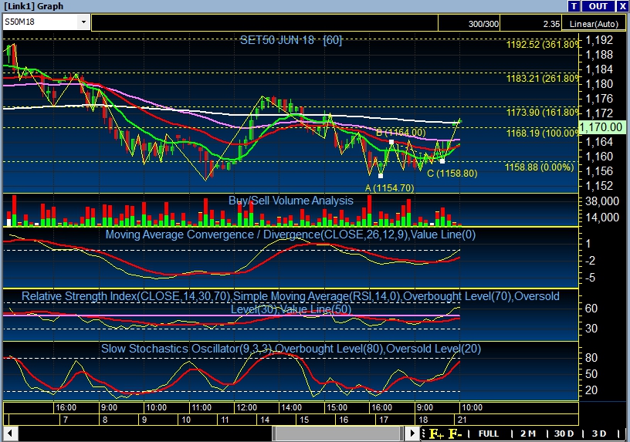The height and width of the screenshot is (442, 630).
Task: Click the Linear(Auto) scale button
Action: click(x=594, y=24)
